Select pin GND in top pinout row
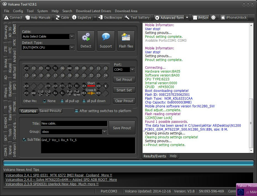The image size is (257, 196). (x=69, y=68)
